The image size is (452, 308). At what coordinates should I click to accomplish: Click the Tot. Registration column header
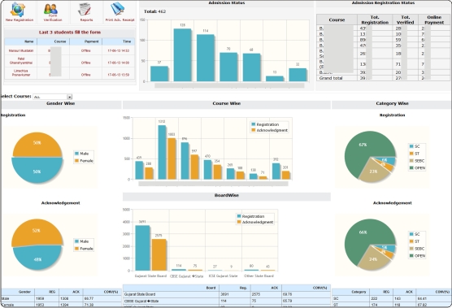coord(375,20)
